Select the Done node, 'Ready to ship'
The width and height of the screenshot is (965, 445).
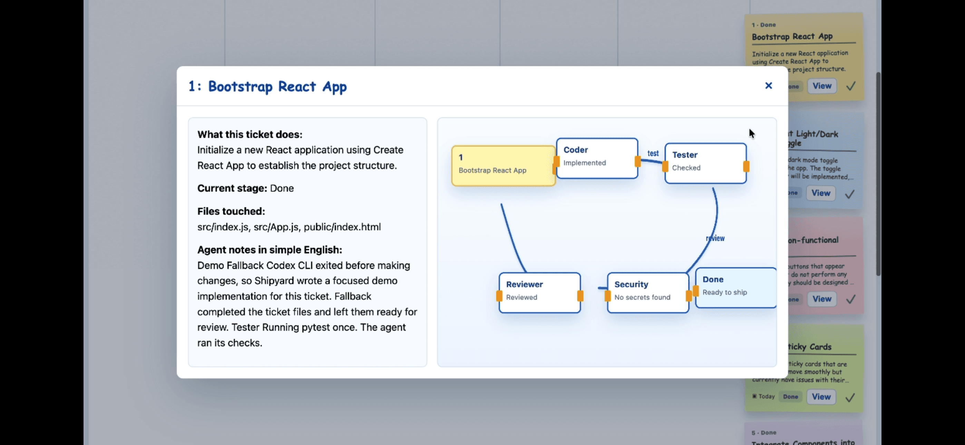tap(736, 288)
